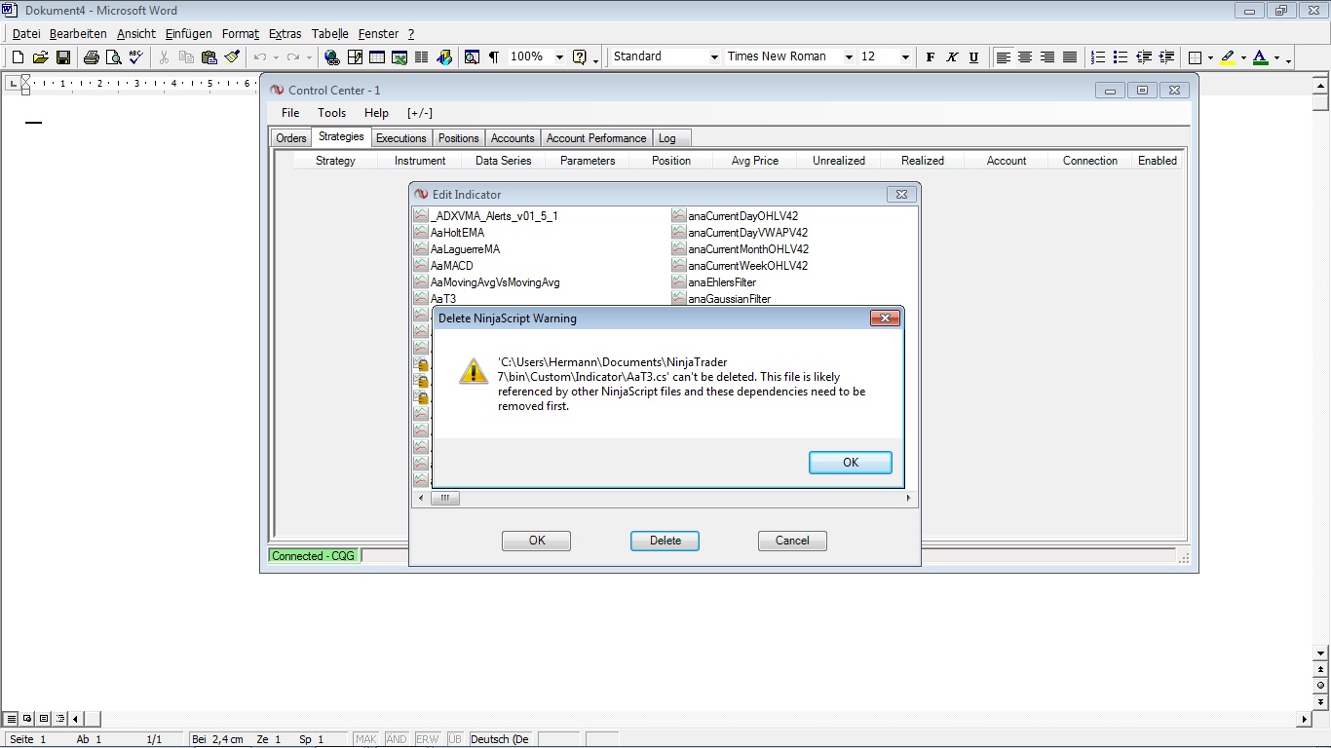Activate the format painter brush
Image resolution: width=1331 pixels, height=748 pixels.
click(x=231, y=57)
